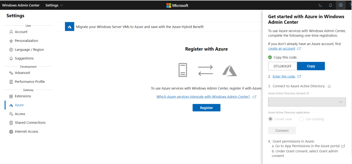Click the DTU2K9GFF code field
The width and height of the screenshot is (352, 164).
pyautogui.click(x=283, y=66)
